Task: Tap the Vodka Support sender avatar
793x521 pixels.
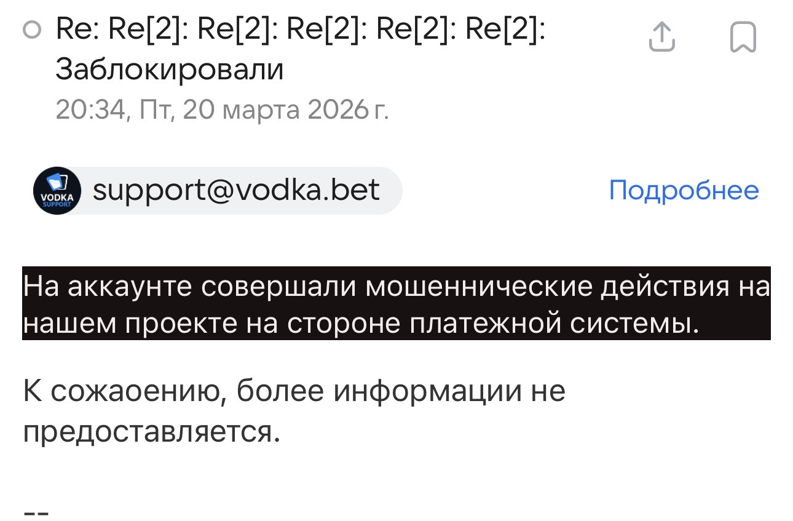Action: click(x=57, y=191)
